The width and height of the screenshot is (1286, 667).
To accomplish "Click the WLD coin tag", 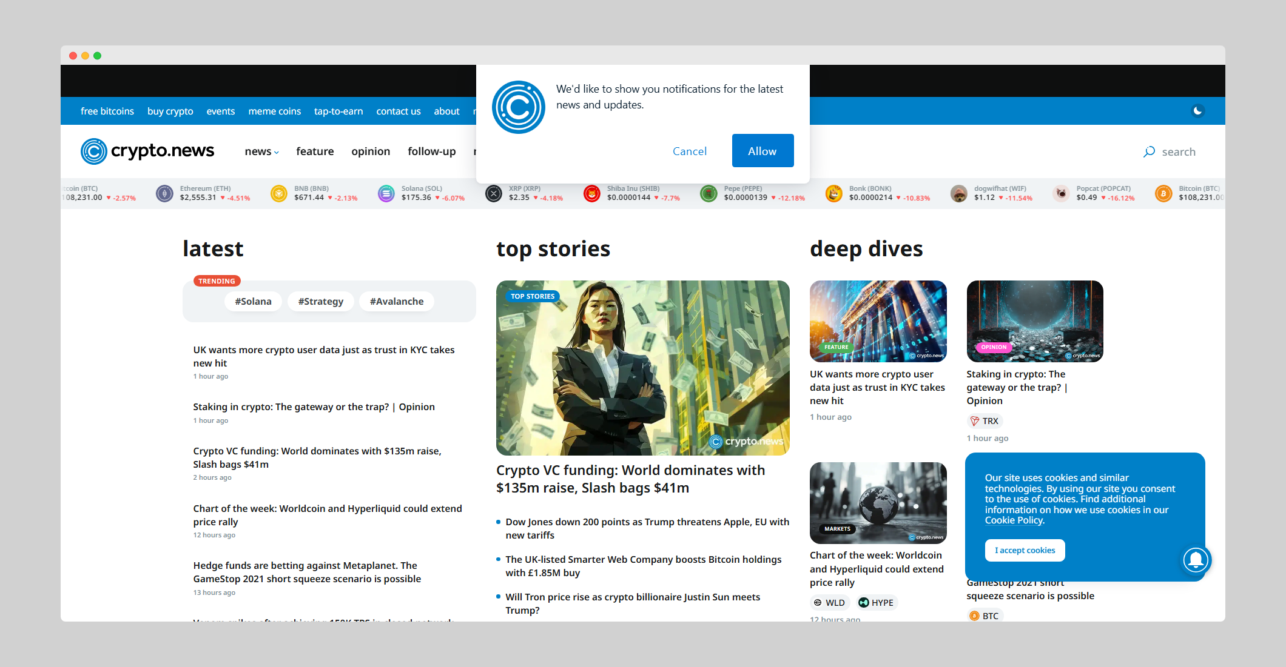I will click(x=829, y=603).
